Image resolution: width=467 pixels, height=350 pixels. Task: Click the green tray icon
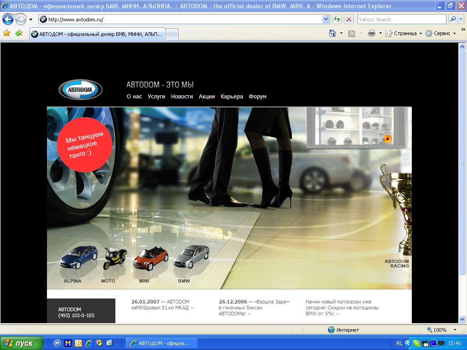pos(417,343)
